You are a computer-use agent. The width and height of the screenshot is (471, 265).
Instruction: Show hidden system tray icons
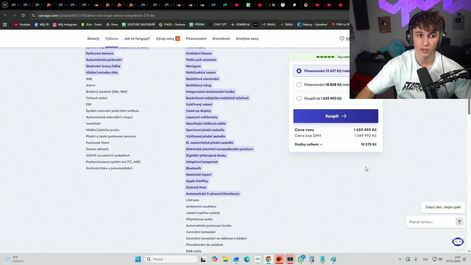click(x=400, y=259)
